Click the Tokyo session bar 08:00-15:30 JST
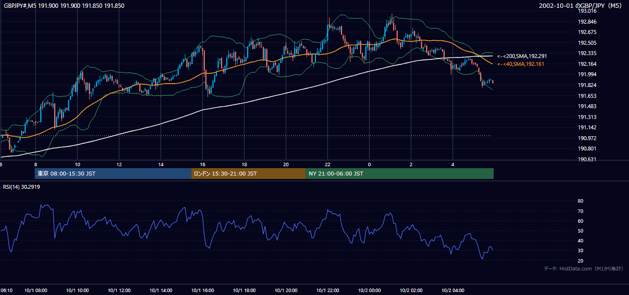This screenshot has width=629, height=295. pos(113,174)
